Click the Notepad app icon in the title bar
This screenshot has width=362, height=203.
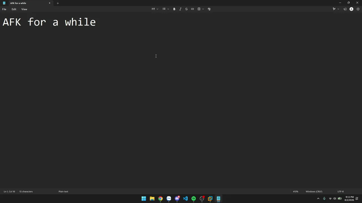[x=4, y=3]
